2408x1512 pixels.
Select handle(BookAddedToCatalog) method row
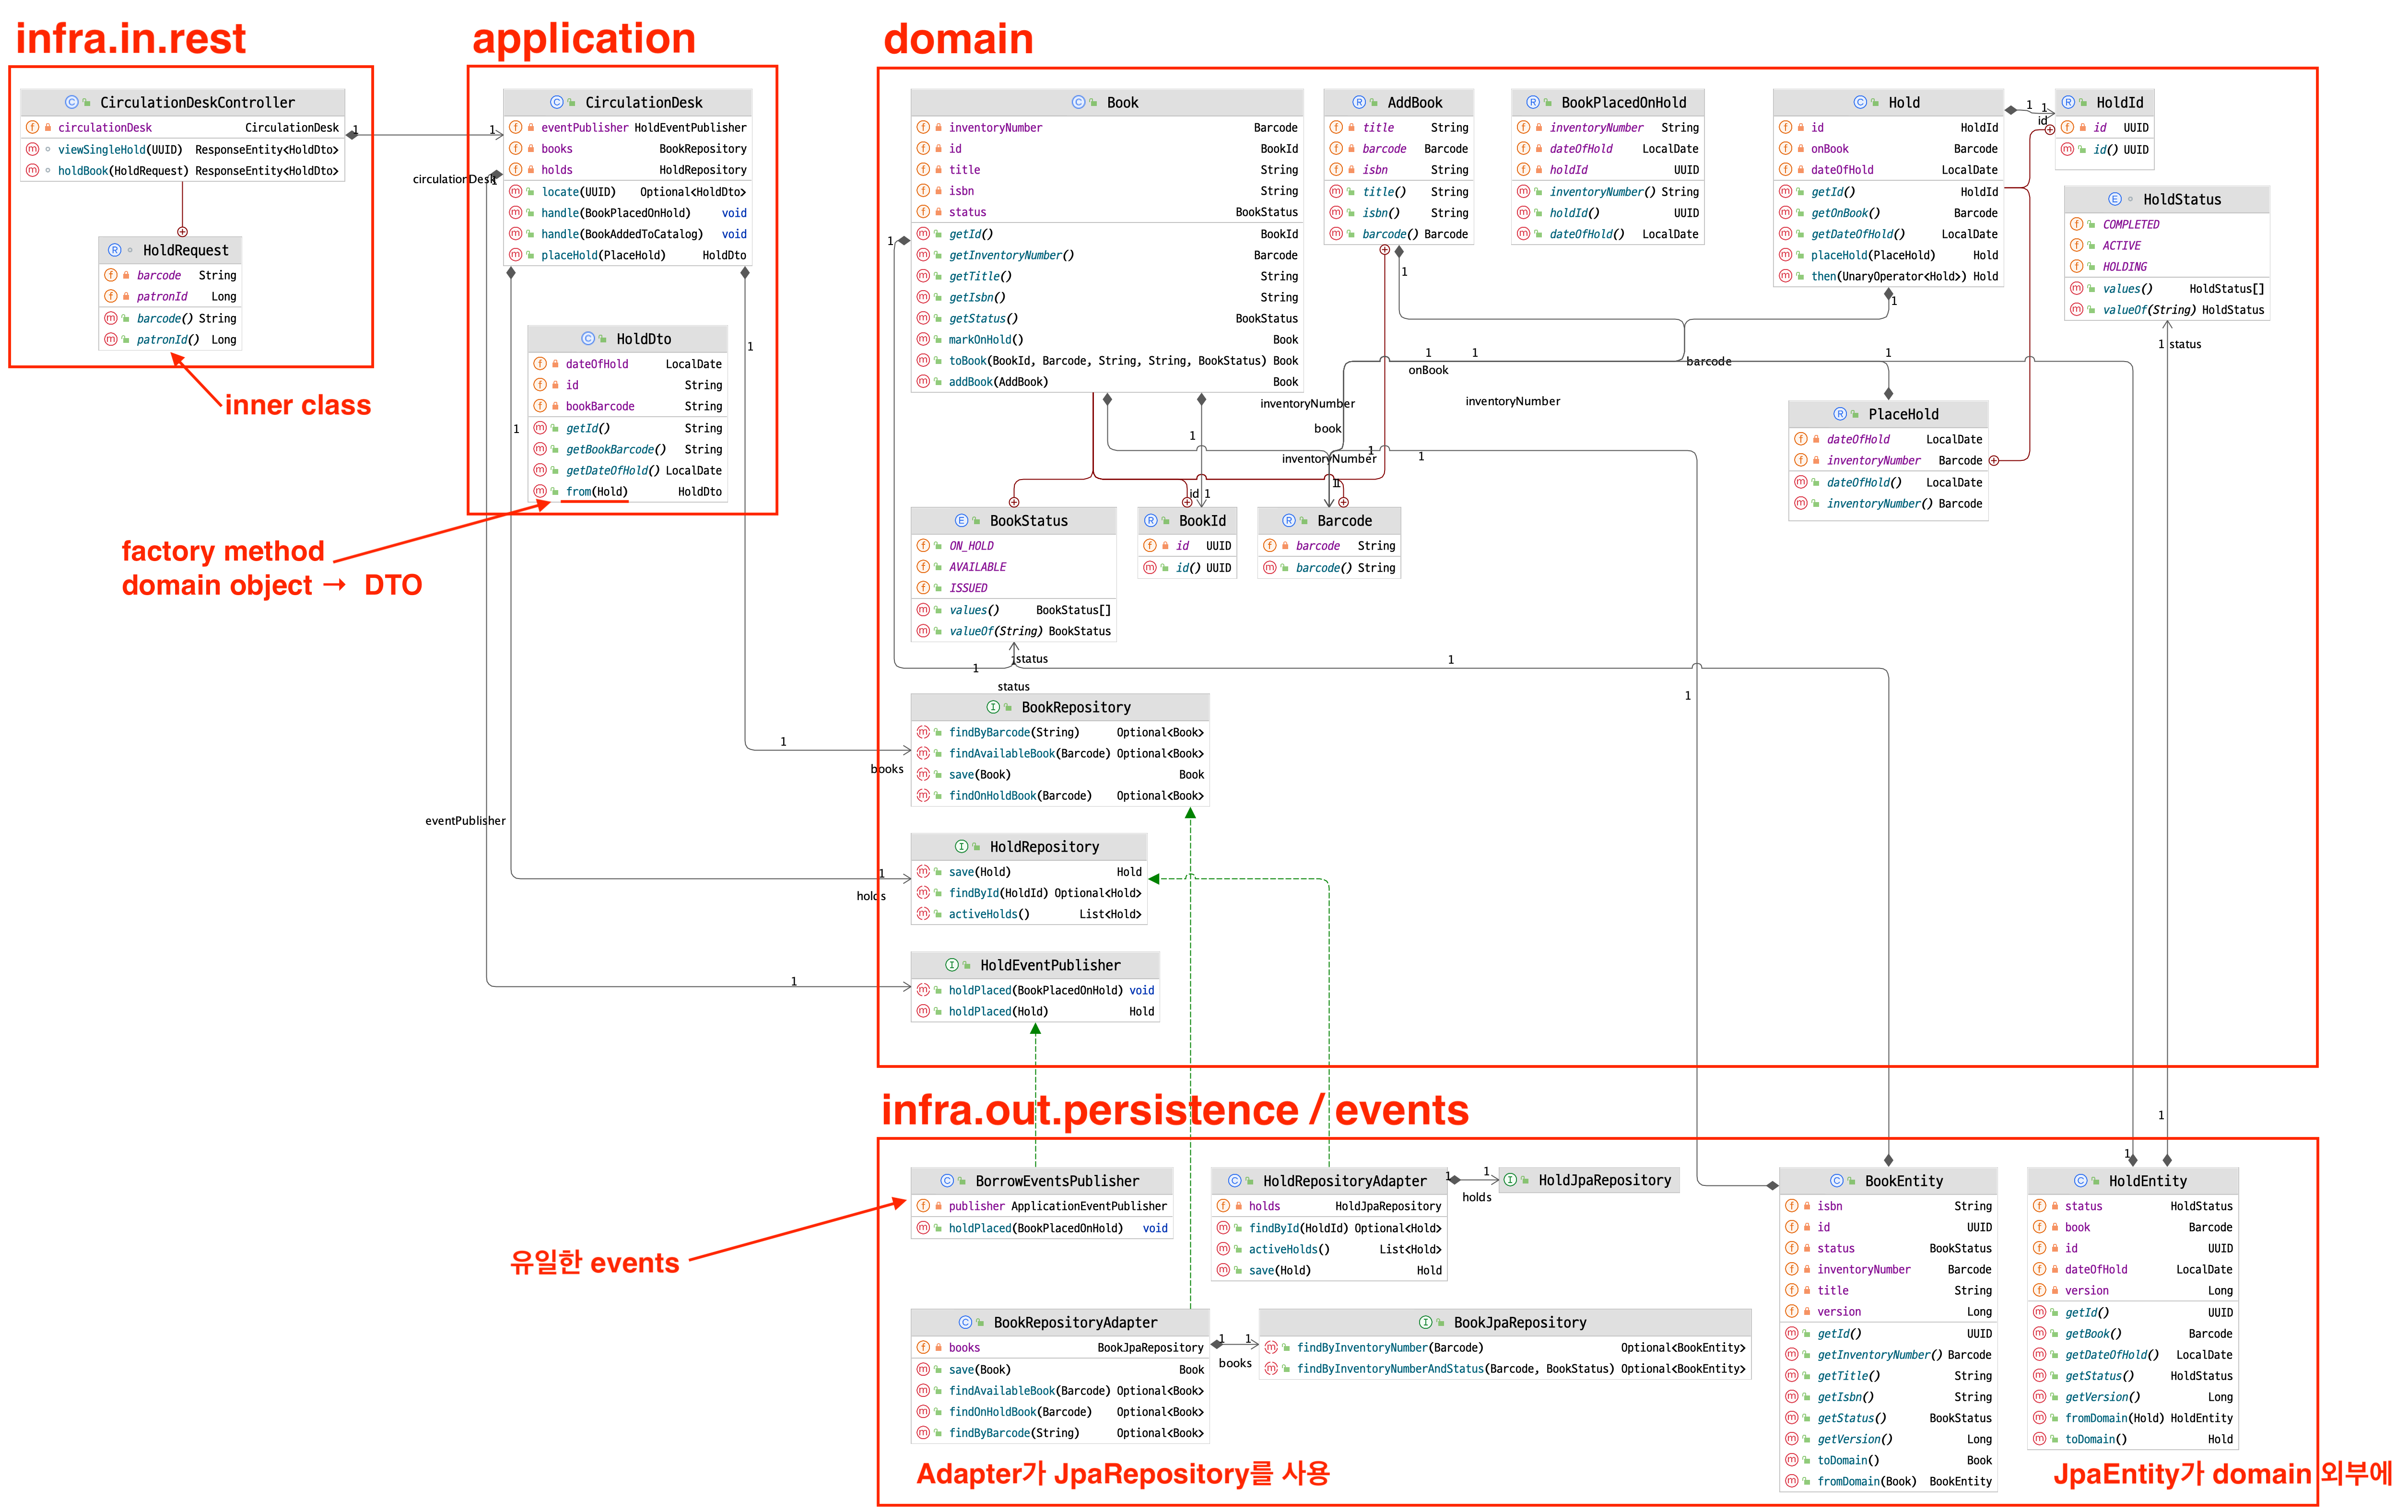[x=627, y=234]
